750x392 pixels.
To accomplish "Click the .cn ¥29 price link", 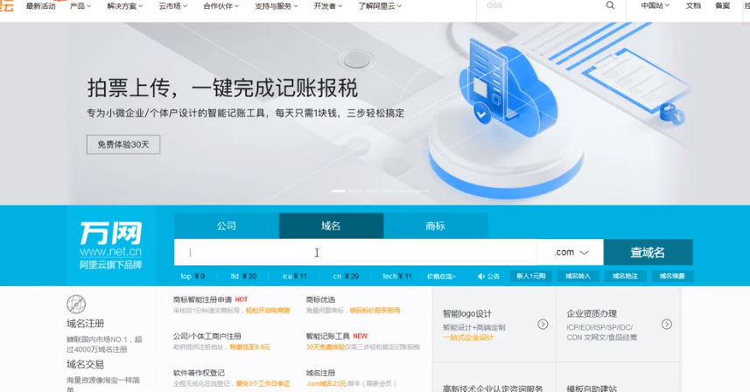I will 346,276.
